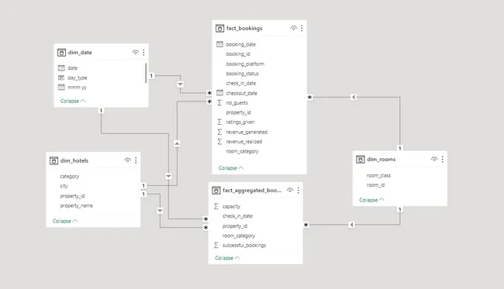Open more options for dim_rooms table
Viewport: 504px width, 289px height.
(442, 159)
